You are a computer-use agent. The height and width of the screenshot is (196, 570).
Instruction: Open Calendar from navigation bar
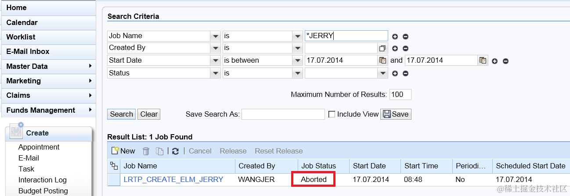48,22
